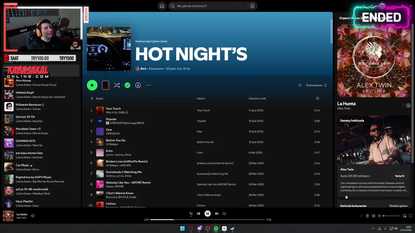Screen dimensions: 415x233
Task: Open 'GAMING HITS' playlist in sidebar
Action: [x=41, y=143]
